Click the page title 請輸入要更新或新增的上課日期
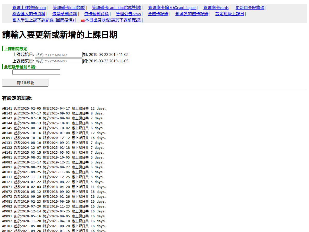Screen dimensions: 309x232 pos(60,35)
